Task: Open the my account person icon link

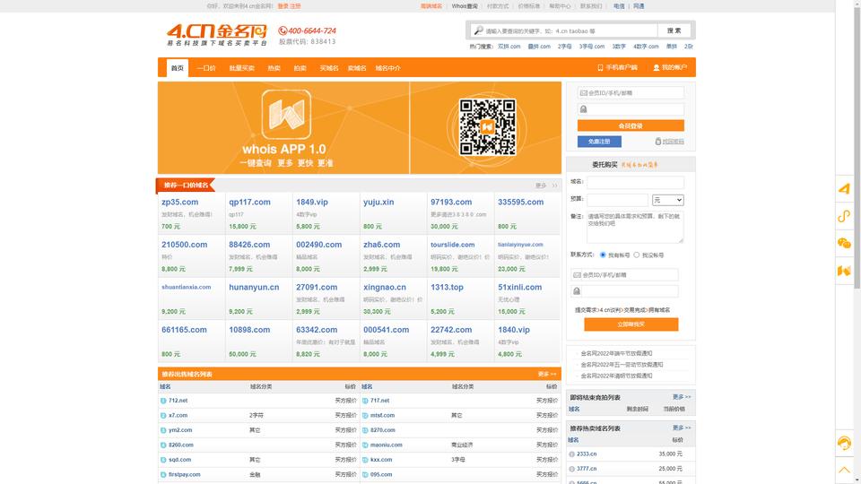Action: 657,67
